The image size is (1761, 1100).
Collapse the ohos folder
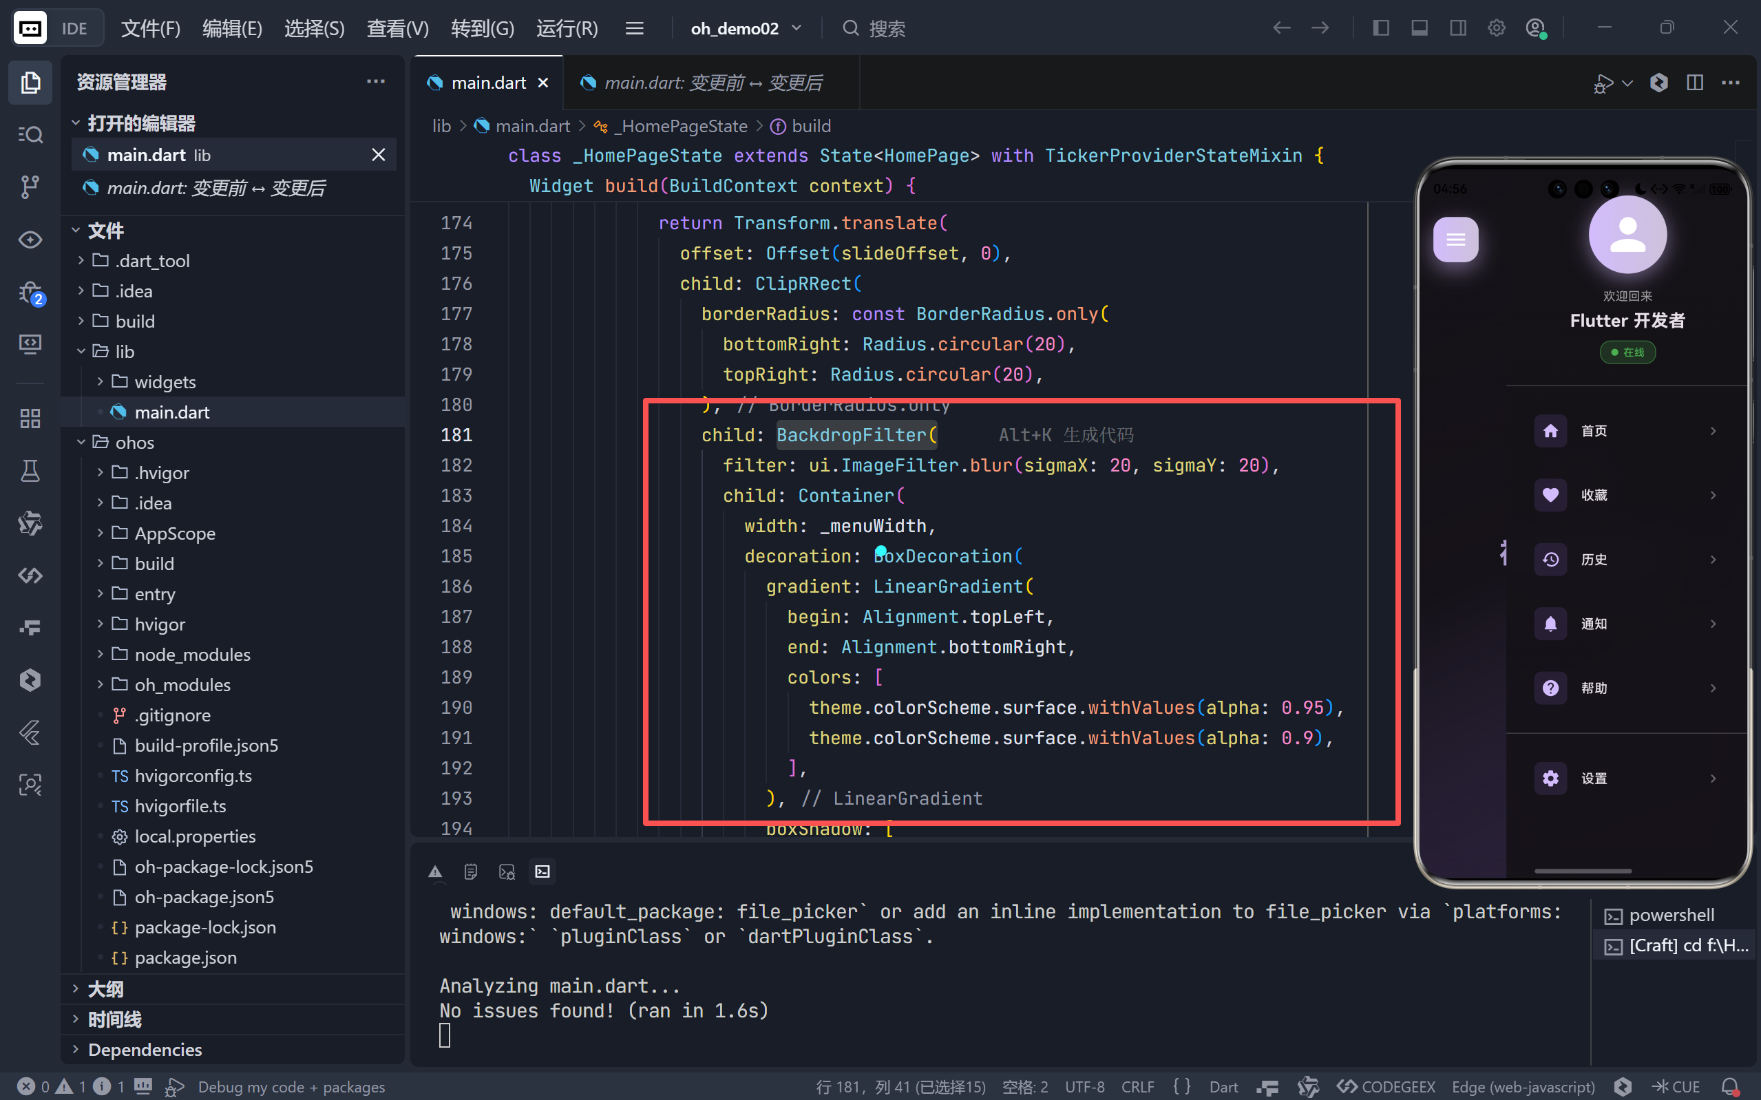coord(134,443)
